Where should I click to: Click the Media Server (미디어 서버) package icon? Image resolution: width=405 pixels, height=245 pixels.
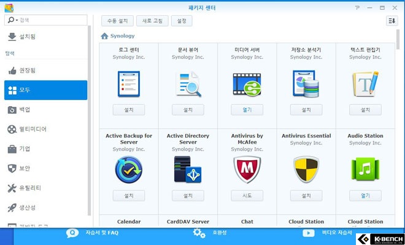pyautogui.click(x=247, y=85)
